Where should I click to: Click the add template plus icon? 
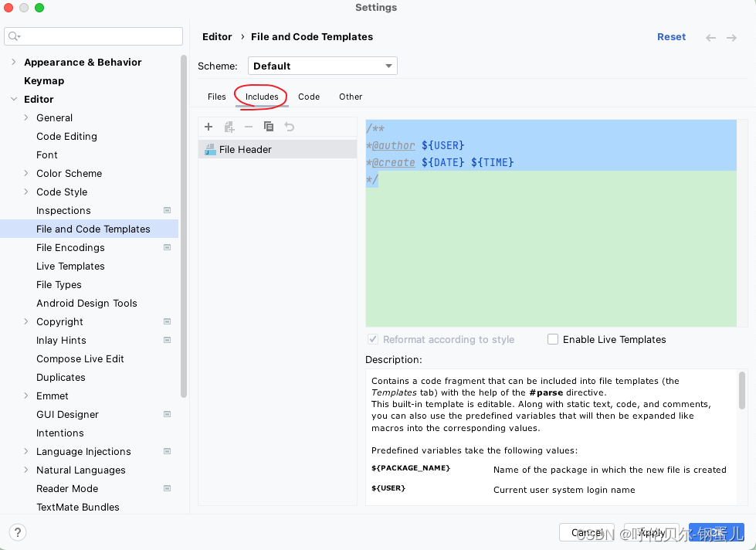(x=208, y=127)
